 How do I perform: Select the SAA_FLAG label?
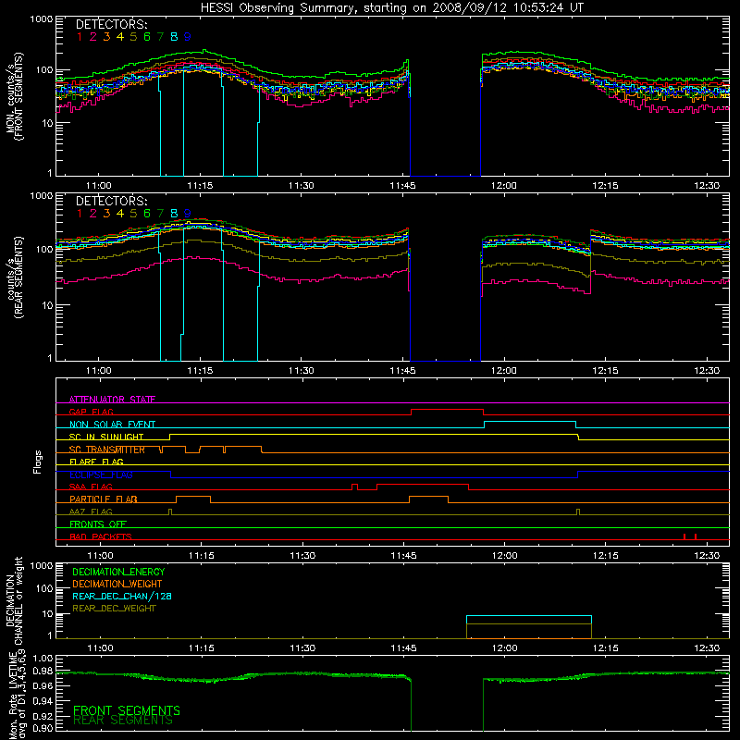click(91, 487)
